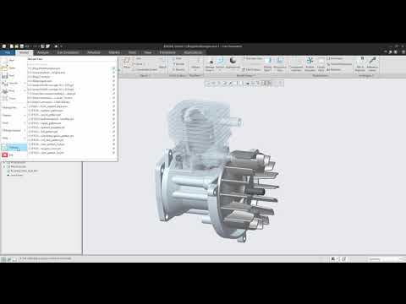Expand the Save As submenu arrow

25,84
